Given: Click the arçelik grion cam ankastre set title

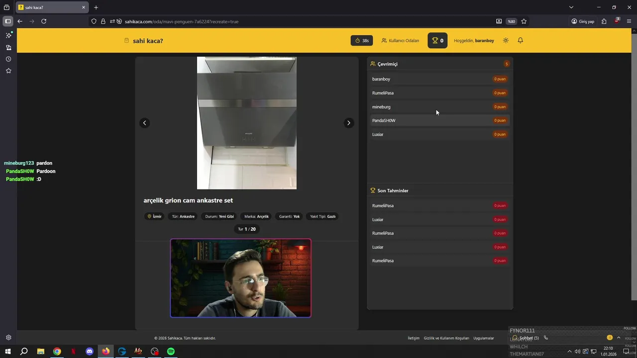Looking at the screenshot, I should tap(188, 200).
